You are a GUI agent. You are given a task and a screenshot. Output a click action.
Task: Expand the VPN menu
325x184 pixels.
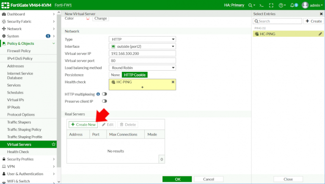point(28,166)
